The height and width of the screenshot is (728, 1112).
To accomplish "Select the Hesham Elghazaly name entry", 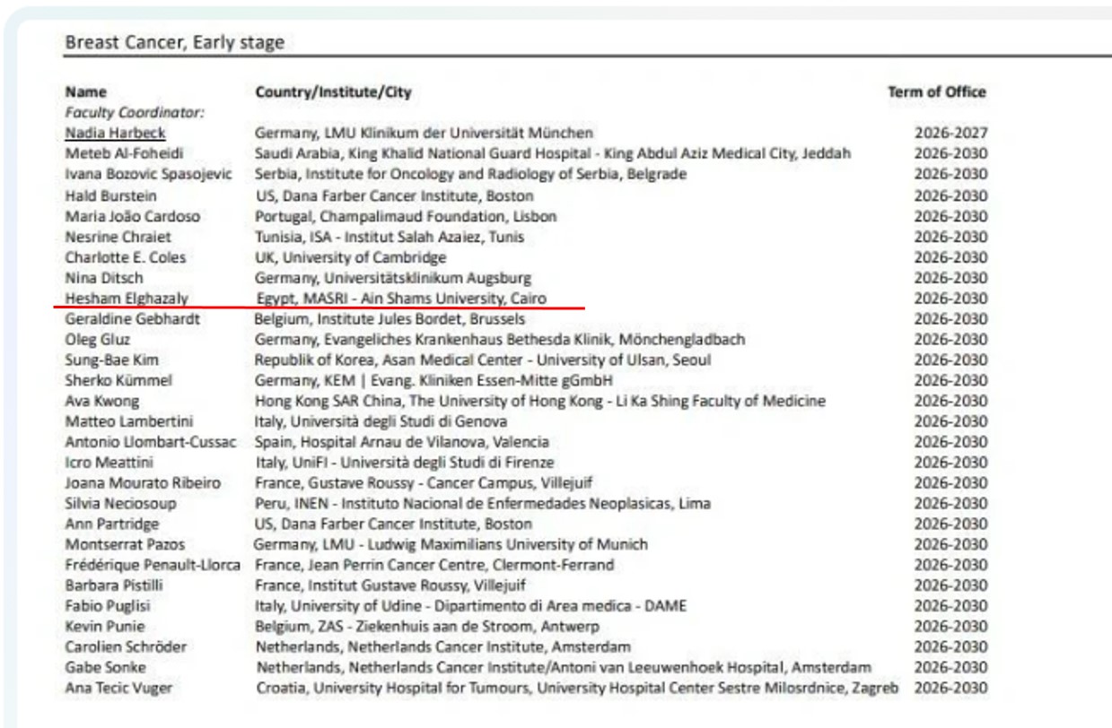I will coord(127,299).
